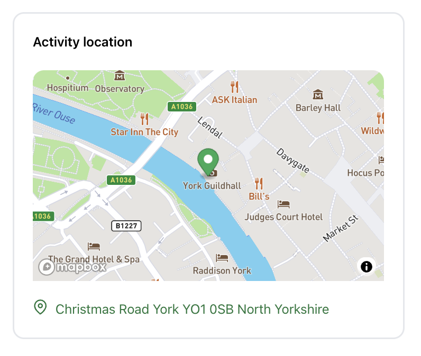421x356 pixels.
Task: Click the Market St street label
Action: pos(341,228)
